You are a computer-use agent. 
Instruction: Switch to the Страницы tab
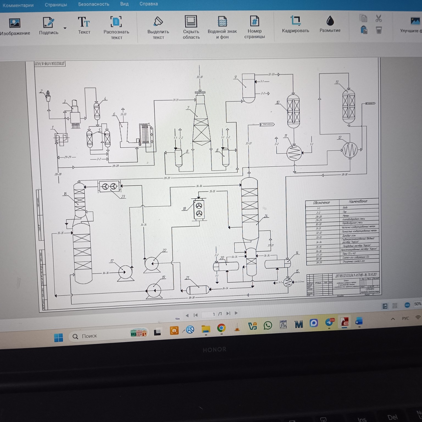(x=56, y=5)
